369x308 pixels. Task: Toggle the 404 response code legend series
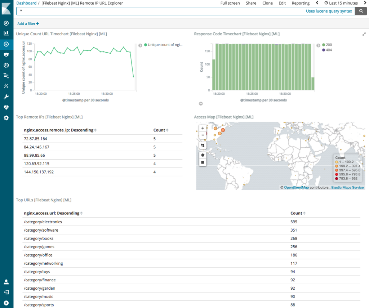point(327,50)
